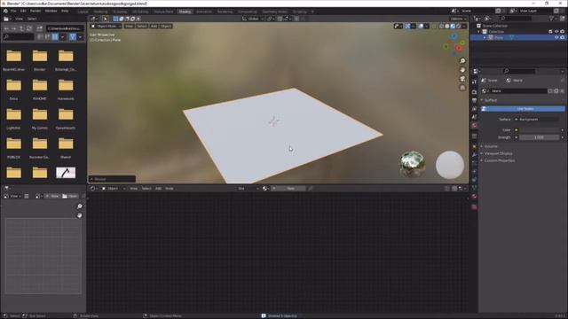The image size is (568, 319).
Task: Click the image editor pan hand icon
Action: pyautogui.click(x=79, y=215)
